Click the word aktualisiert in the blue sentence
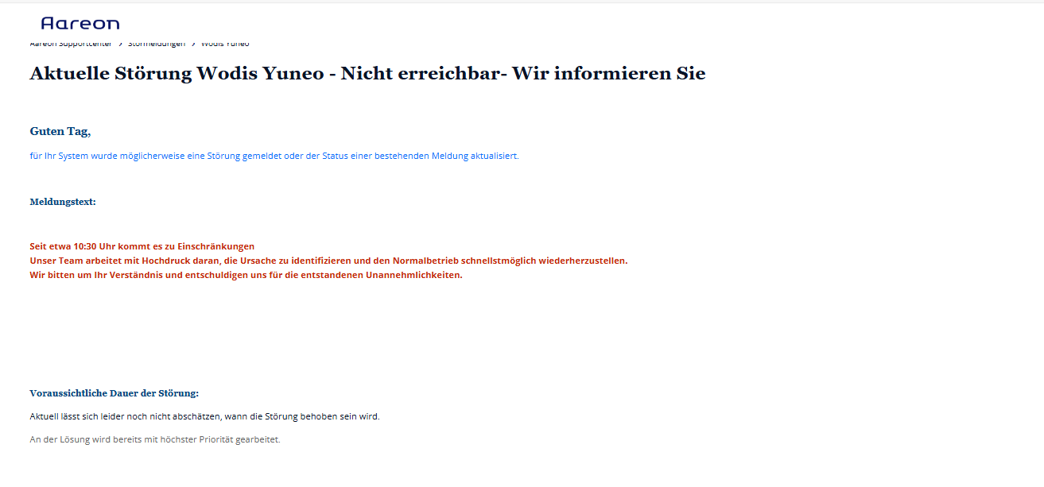Screen dimensions: 1044x487 coord(494,157)
